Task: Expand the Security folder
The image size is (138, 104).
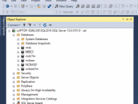Action: tap(14, 73)
